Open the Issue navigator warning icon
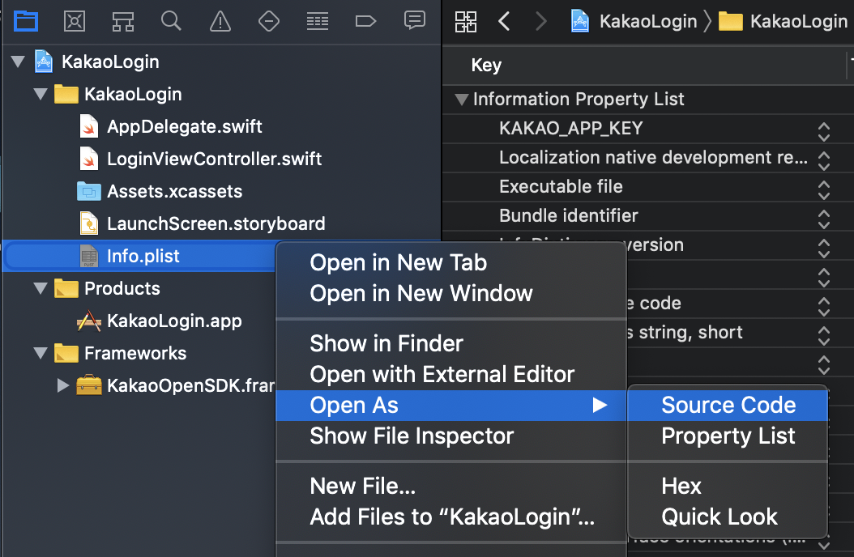This screenshot has width=854, height=557. (220, 21)
